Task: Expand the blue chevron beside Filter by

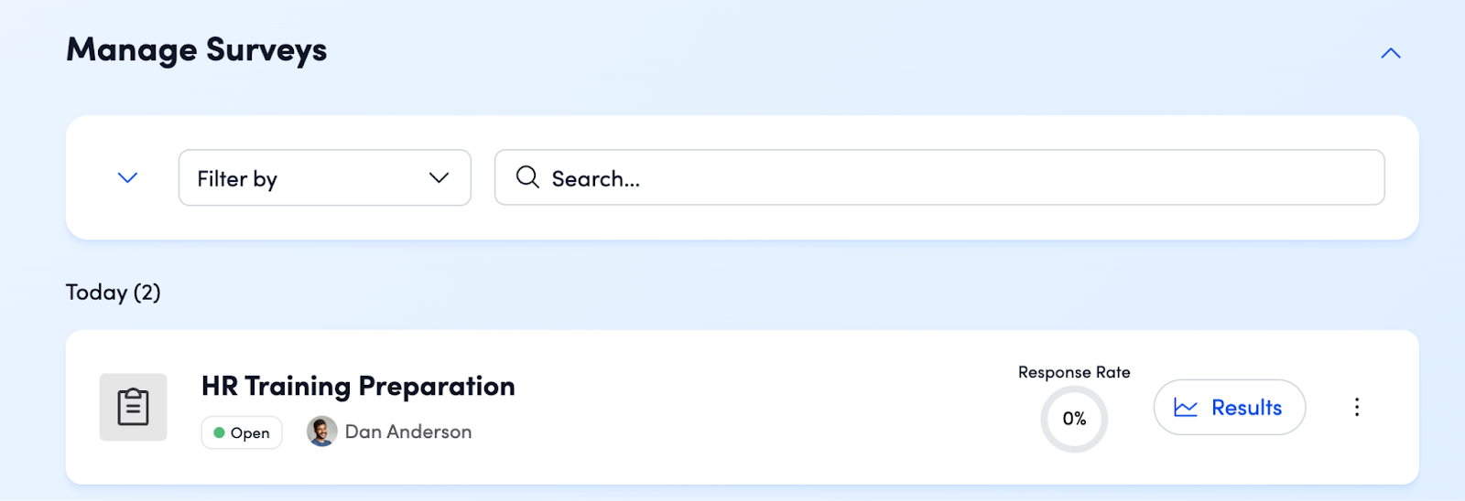Action: 128,177
